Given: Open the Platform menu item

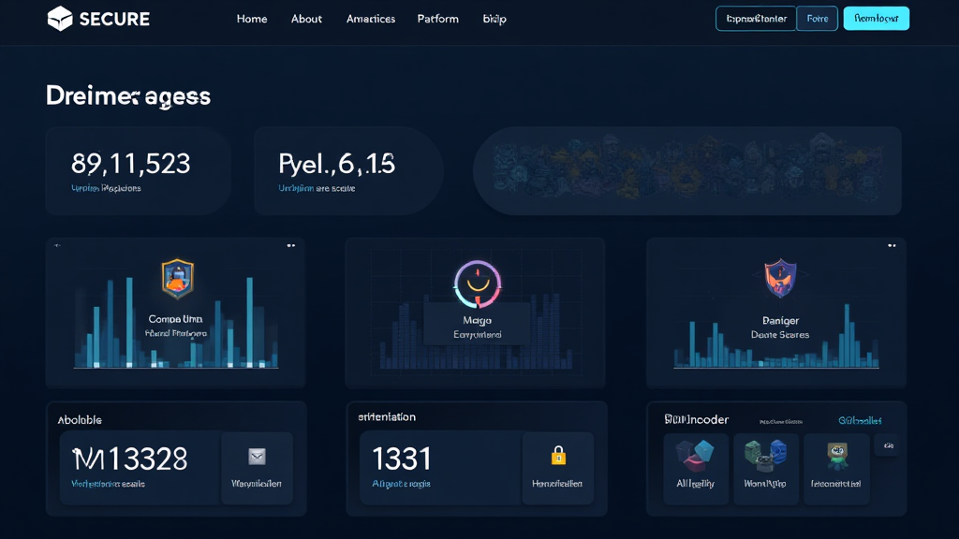Looking at the screenshot, I should coord(437,18).
